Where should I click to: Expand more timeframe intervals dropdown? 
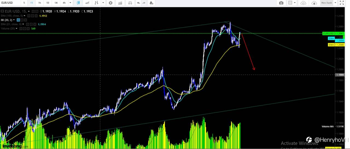click(70, 3)
